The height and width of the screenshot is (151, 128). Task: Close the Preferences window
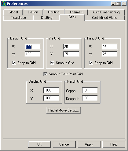click(x=124, y=4)
